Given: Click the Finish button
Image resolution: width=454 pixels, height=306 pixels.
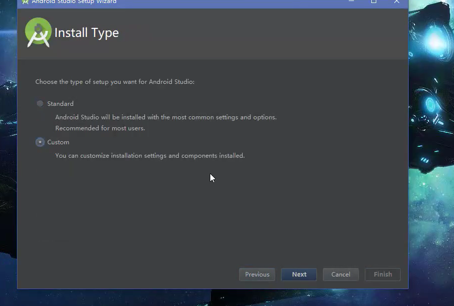Looking at the screenshot, I should click(x=383, y=275).
